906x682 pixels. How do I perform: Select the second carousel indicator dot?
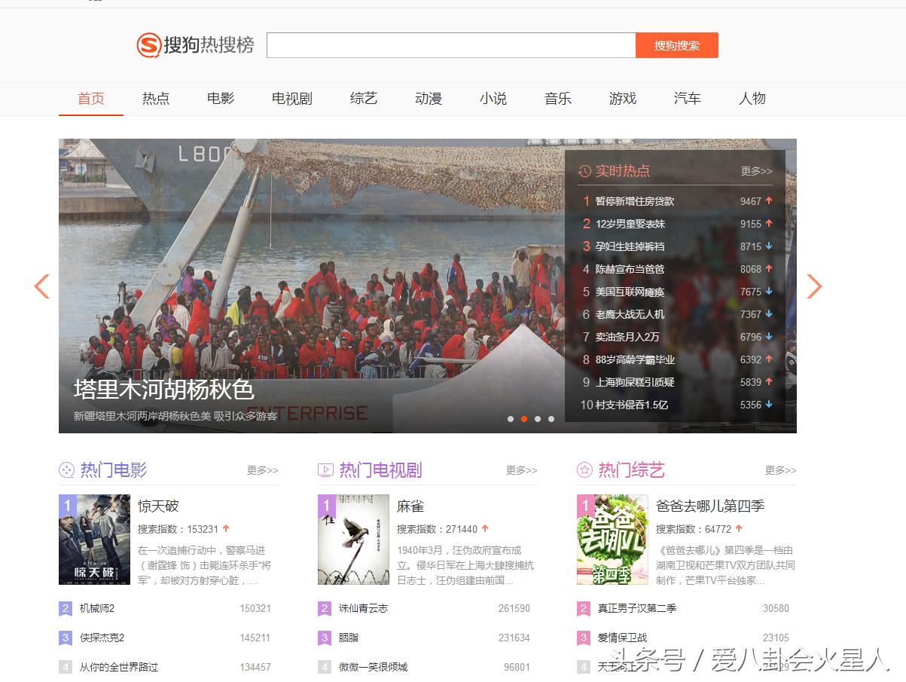click(x=524, y=418)
